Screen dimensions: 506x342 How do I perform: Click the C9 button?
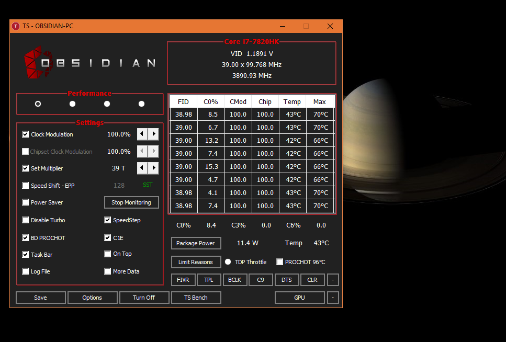click(x=261, y=280)
